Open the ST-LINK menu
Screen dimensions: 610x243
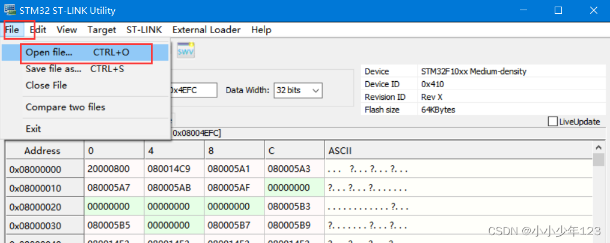click(144, 29)
